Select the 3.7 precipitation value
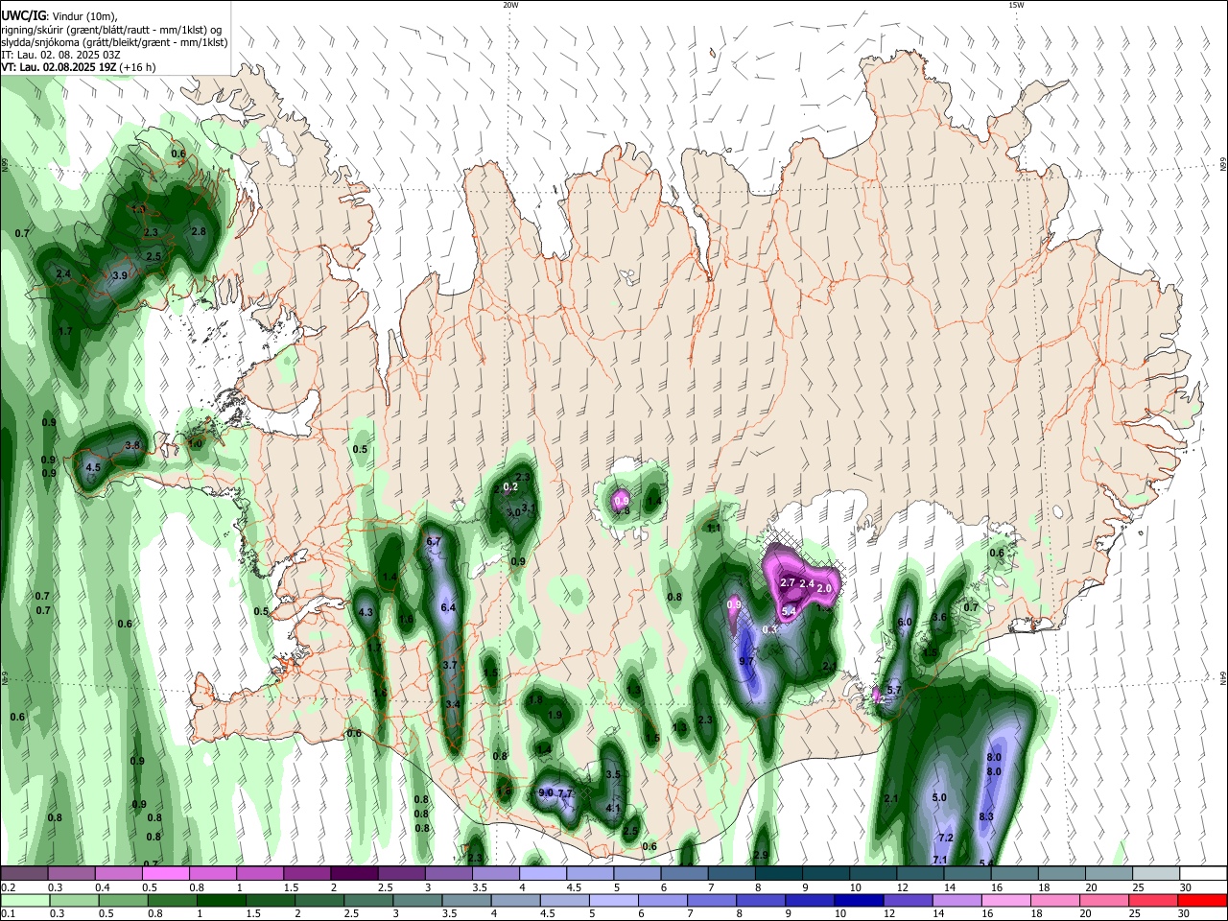This screenshot has height=921, width=1228. coord(451,665)
